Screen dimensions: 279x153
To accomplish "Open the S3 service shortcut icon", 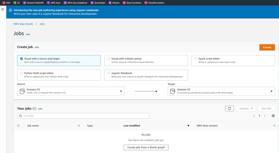I will [15, 3].
